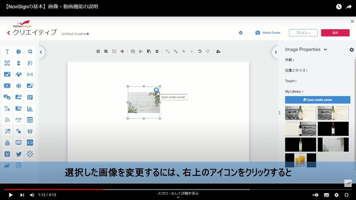
Task: Click the undo arrow icon
Action: 200,52
